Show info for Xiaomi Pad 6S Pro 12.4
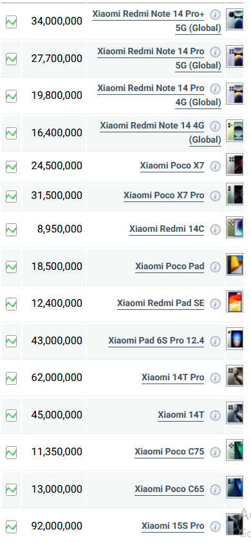251x543 pixels. coord(215,341)
